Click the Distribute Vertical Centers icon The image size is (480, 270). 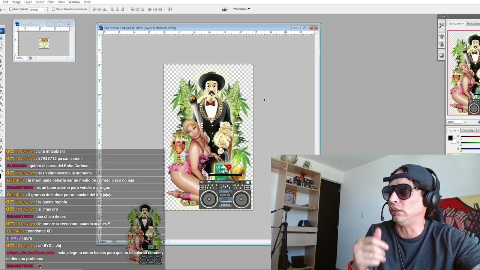pyautogui.click(x=137, y=9)
